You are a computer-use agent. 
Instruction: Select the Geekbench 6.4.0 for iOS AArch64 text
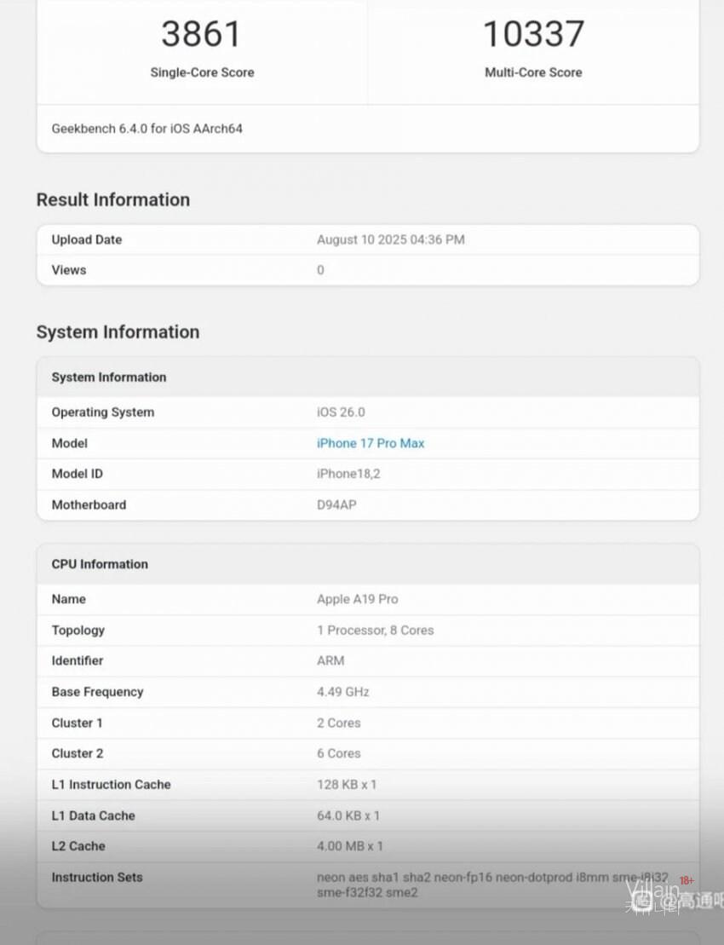pyautogui.click(x=147, y=129)
